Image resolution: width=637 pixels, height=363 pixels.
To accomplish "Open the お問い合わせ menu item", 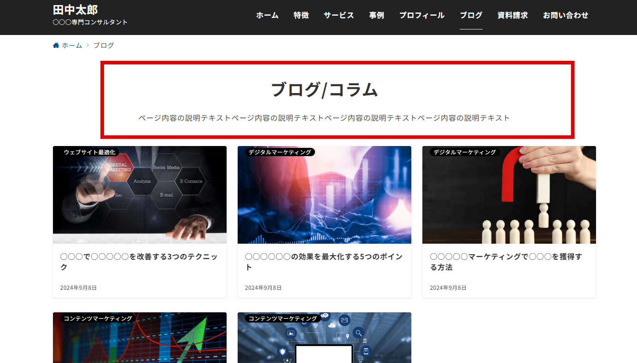I will pyautogui.click(x=566, y=15).
